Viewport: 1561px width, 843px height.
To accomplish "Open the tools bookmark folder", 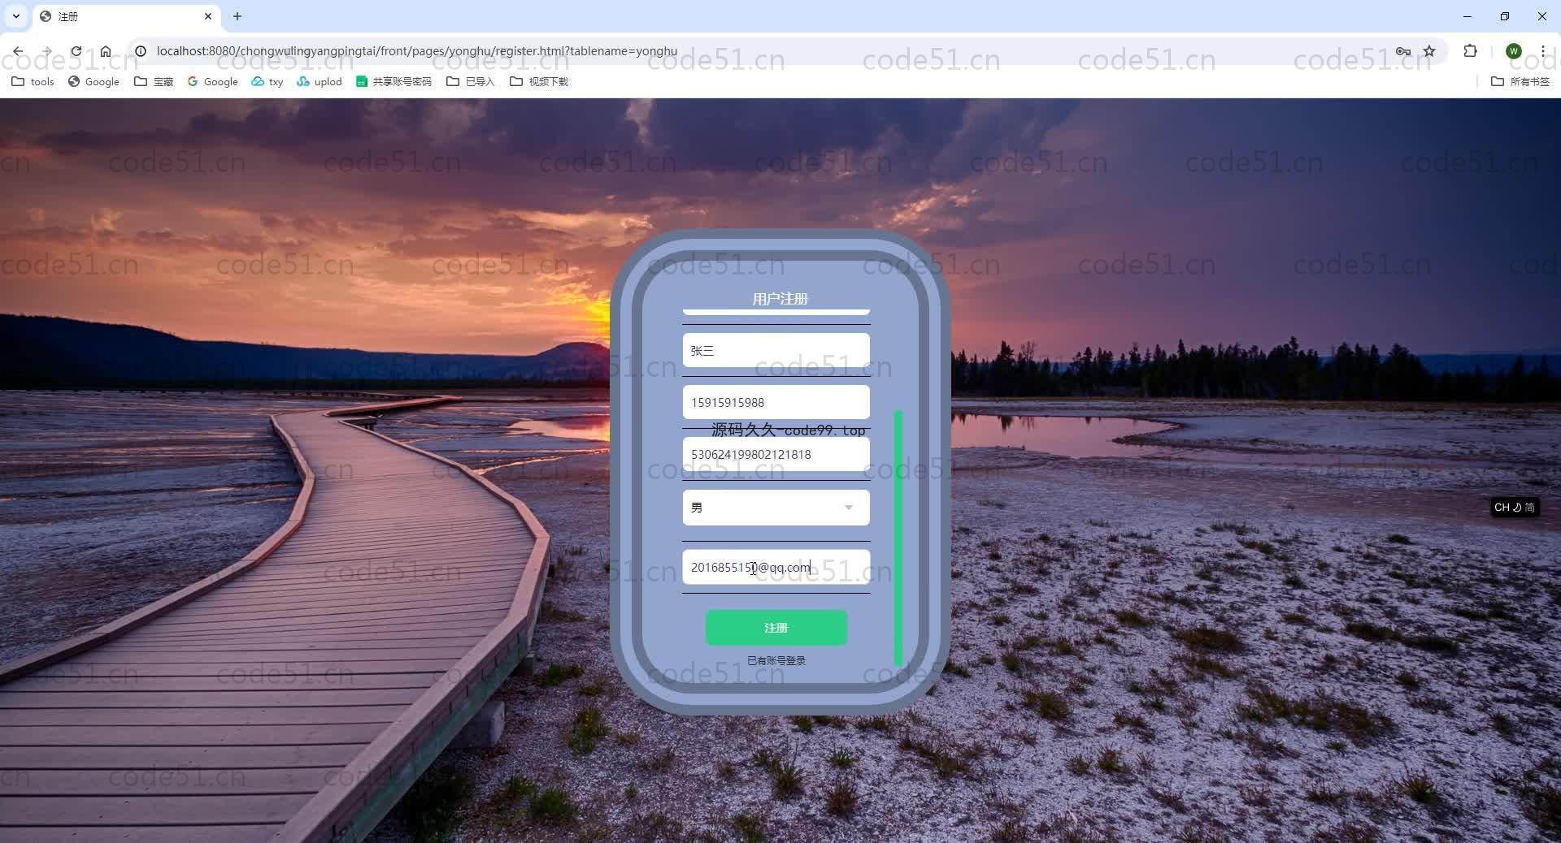I will pos(33,81).
